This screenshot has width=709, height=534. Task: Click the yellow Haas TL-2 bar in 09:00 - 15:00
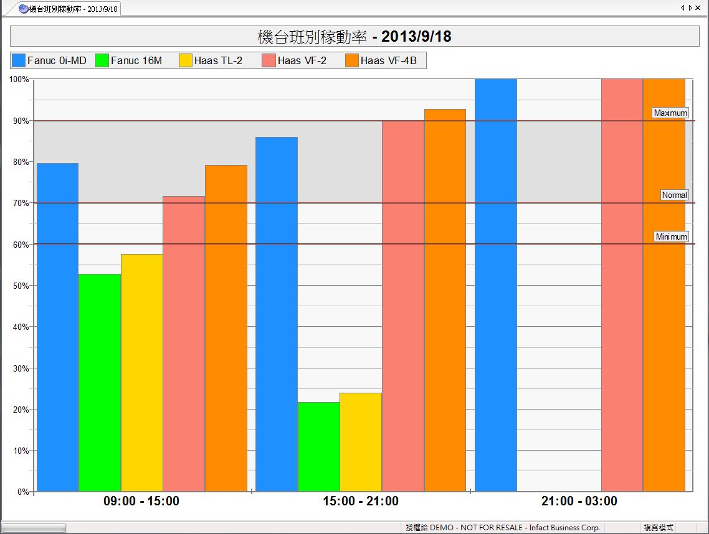click(x=141, y=373)
